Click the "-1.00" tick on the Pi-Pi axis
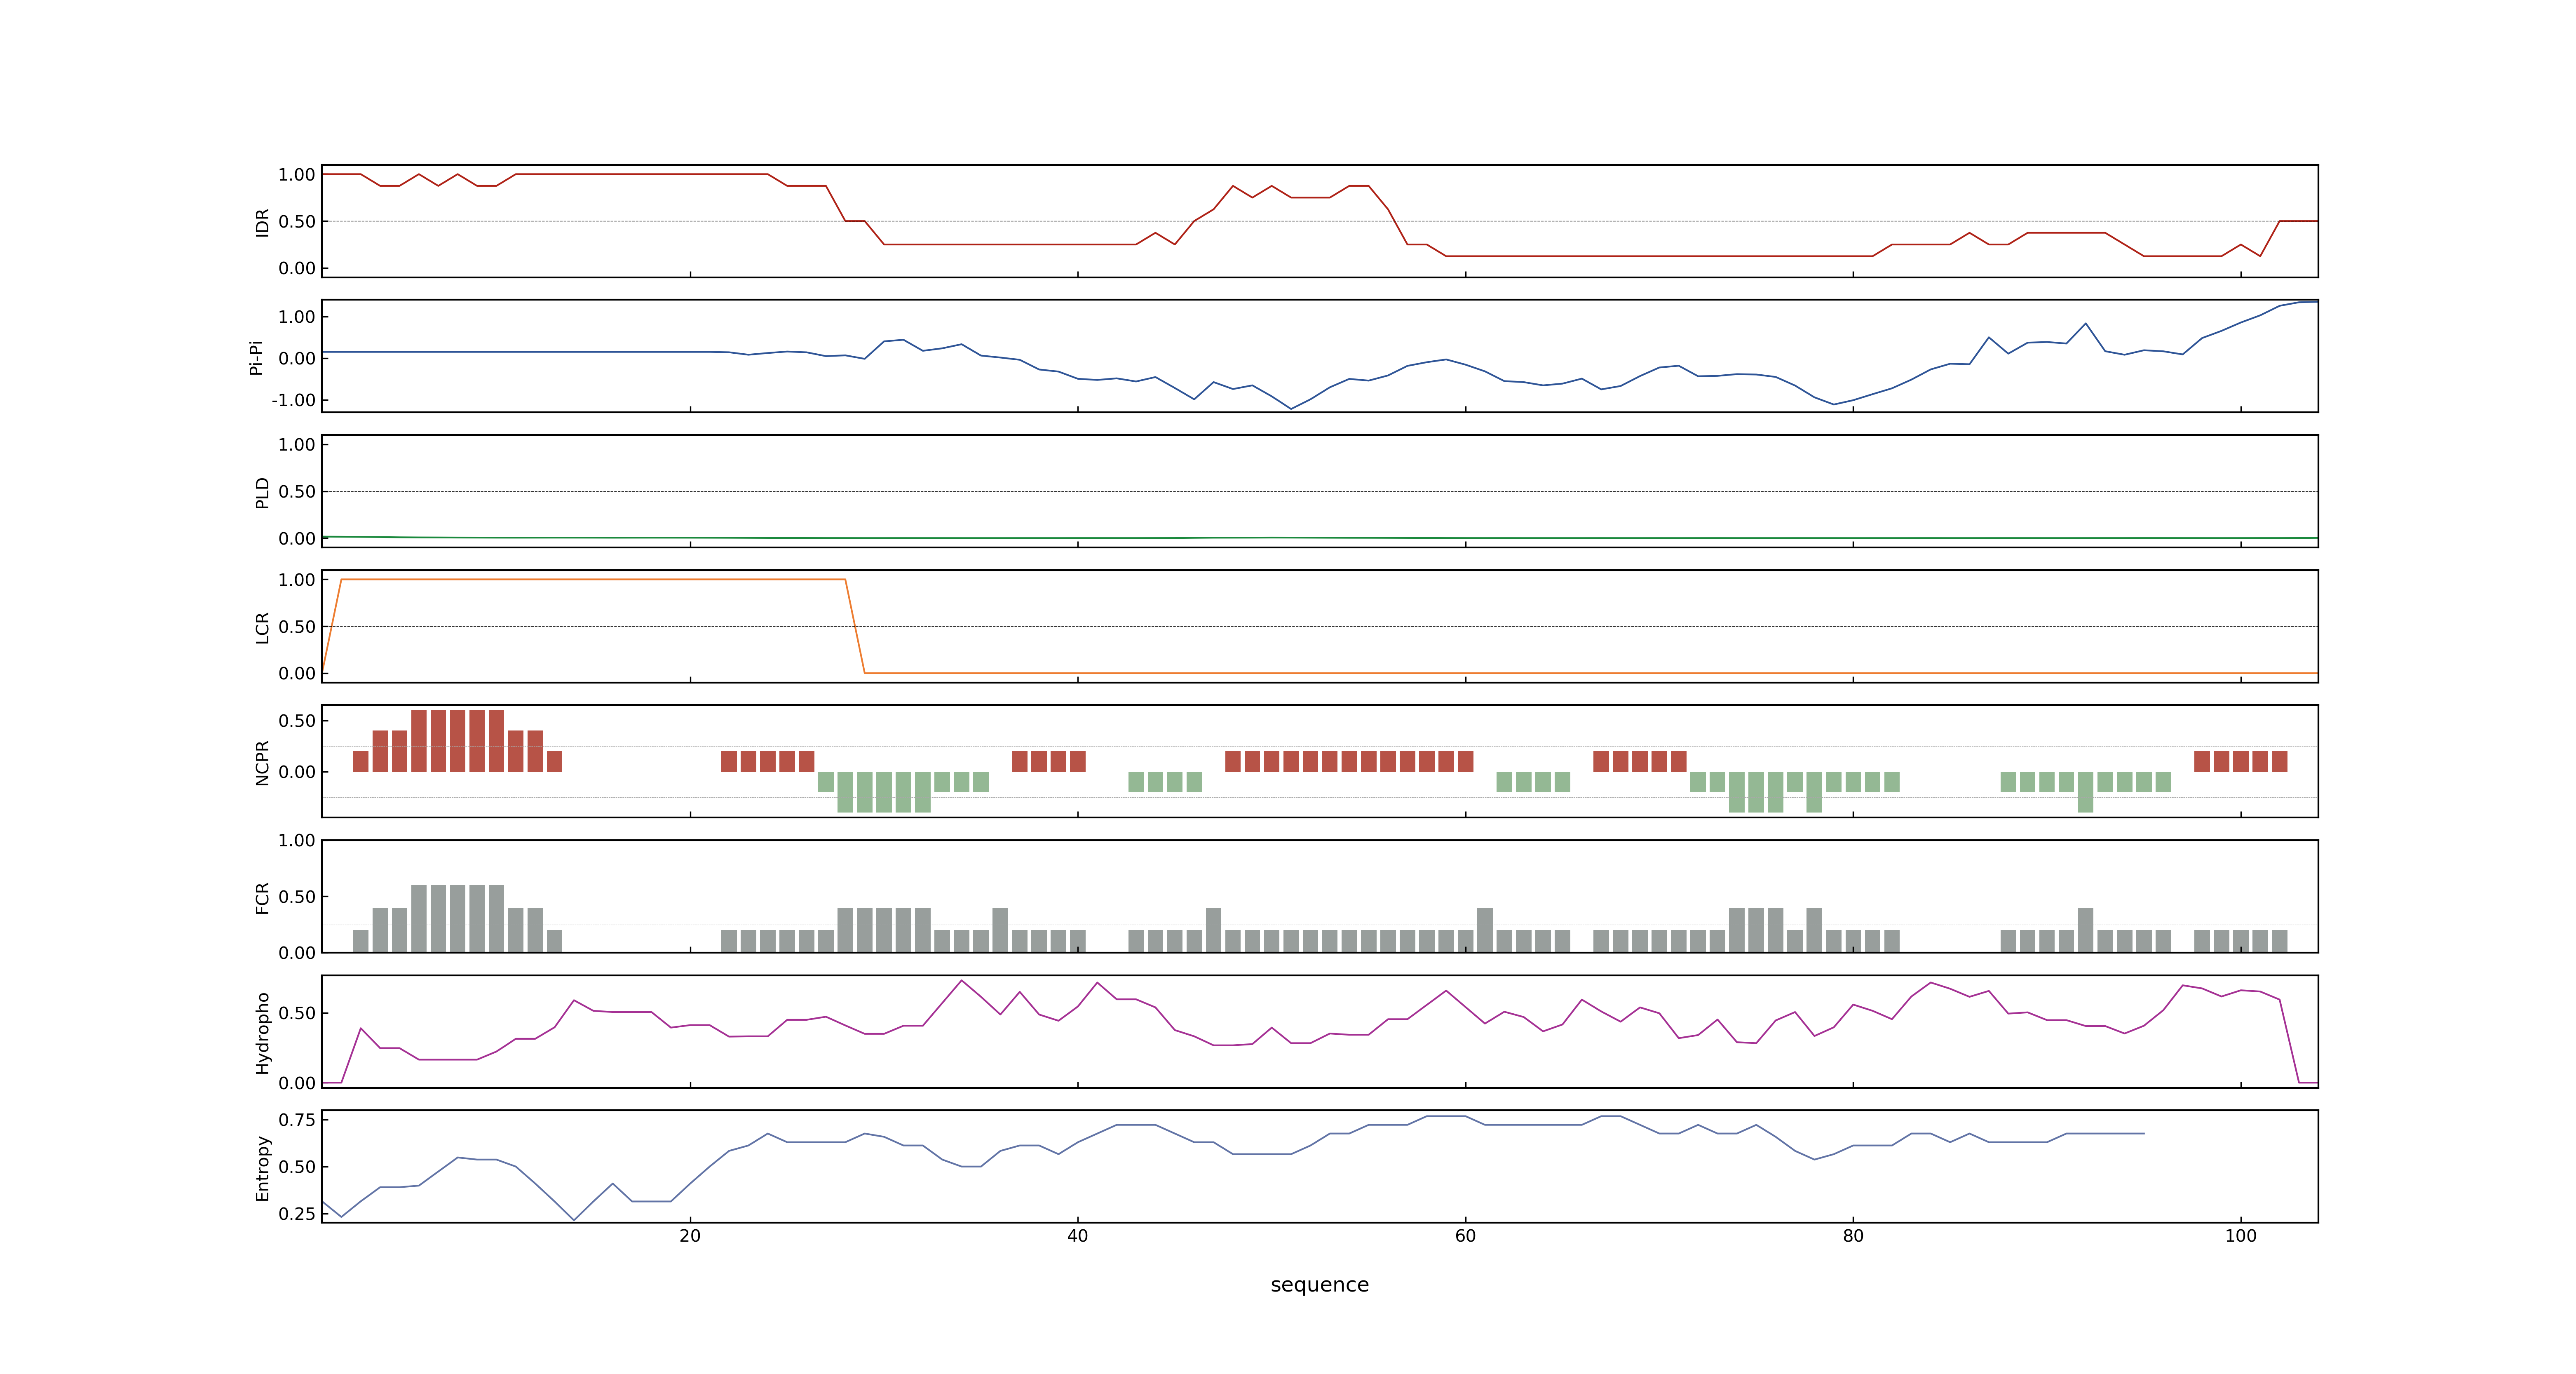 [x=293, y=400]
